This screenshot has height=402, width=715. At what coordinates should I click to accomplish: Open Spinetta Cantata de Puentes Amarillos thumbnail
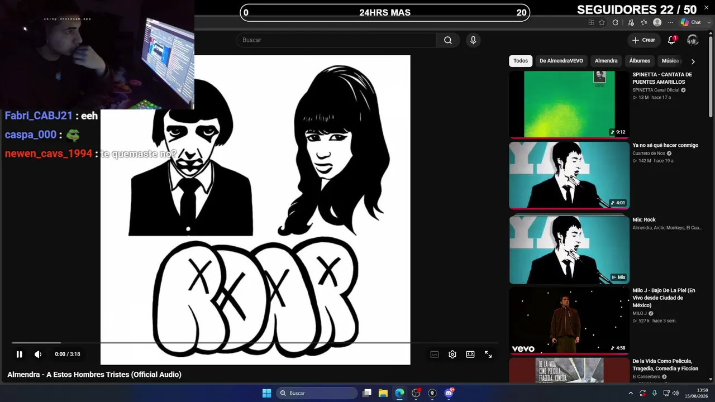coord(569,104)
